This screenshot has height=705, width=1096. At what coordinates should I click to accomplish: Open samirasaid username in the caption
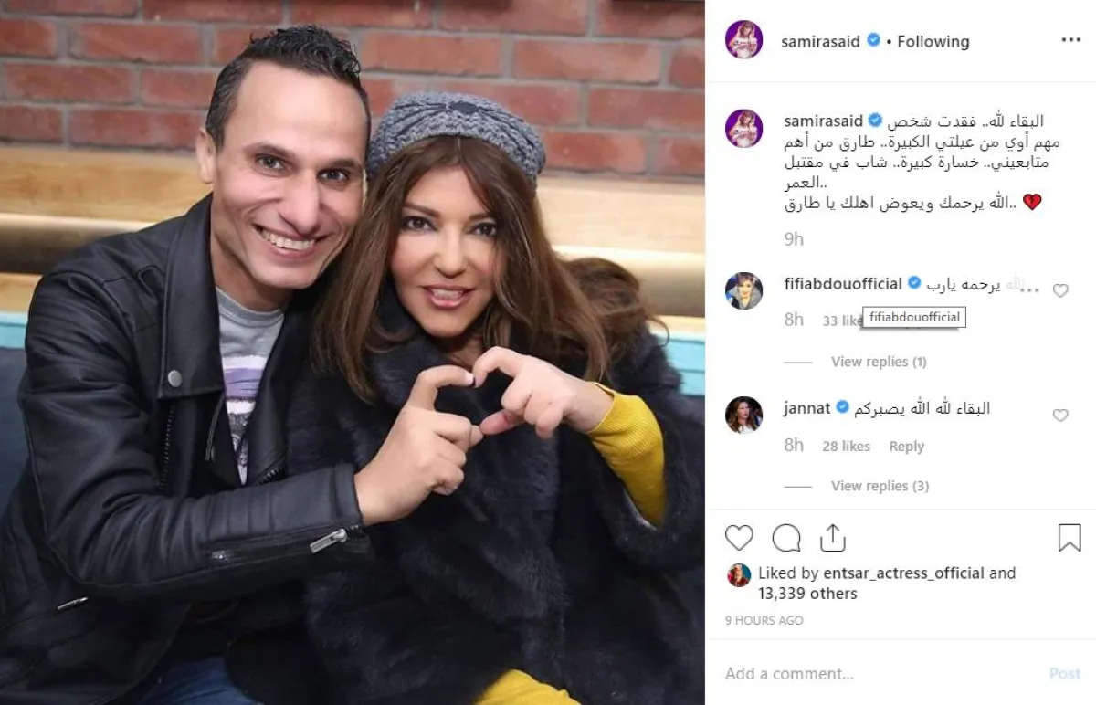coord(823,121)
